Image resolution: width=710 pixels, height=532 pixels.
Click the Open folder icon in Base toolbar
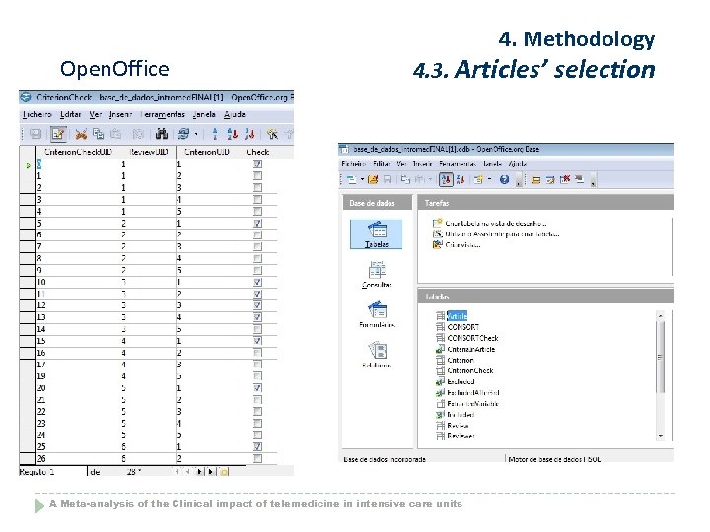372,179
